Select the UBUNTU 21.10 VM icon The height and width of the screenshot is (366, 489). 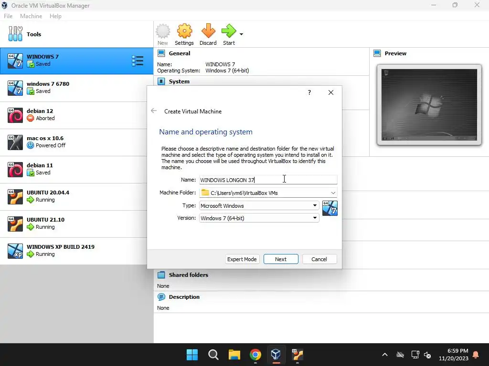(x=15, y=224)
